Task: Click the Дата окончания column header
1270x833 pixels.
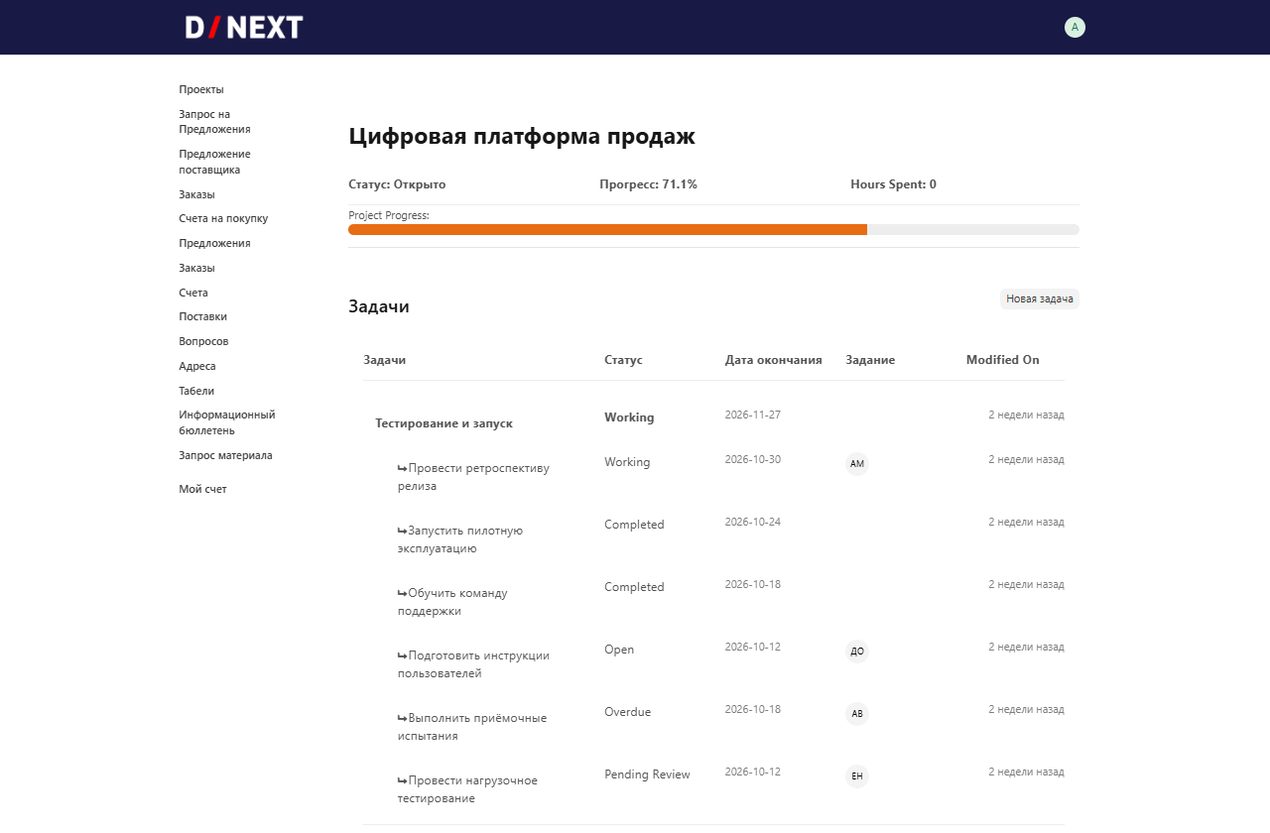Action: tap(774, 360)
